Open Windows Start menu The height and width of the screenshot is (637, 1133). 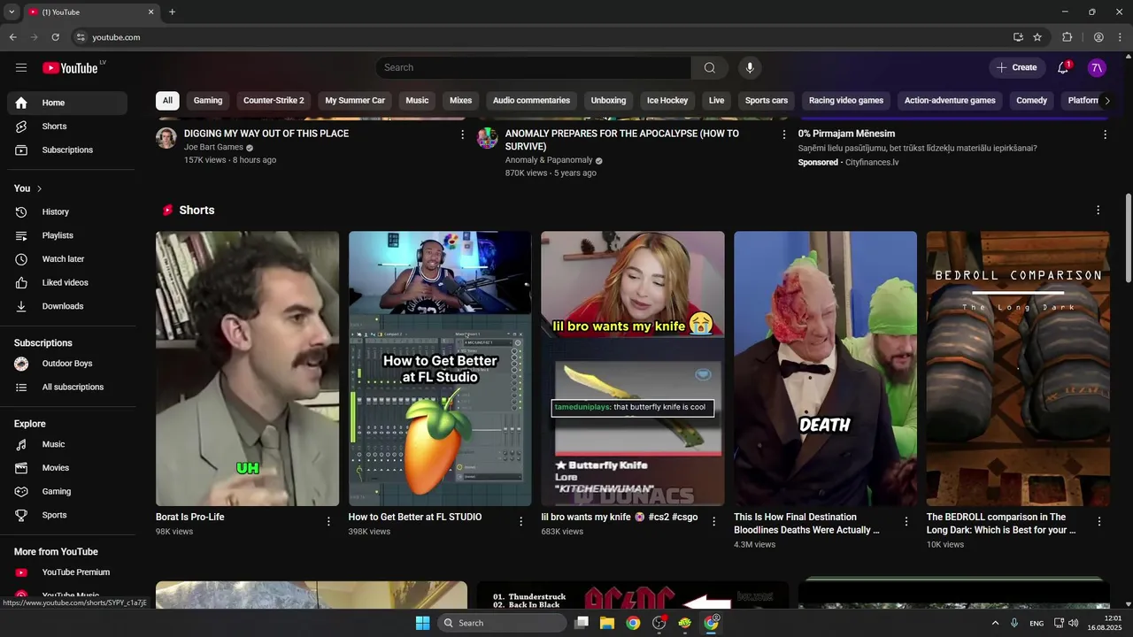click(422, 623)
